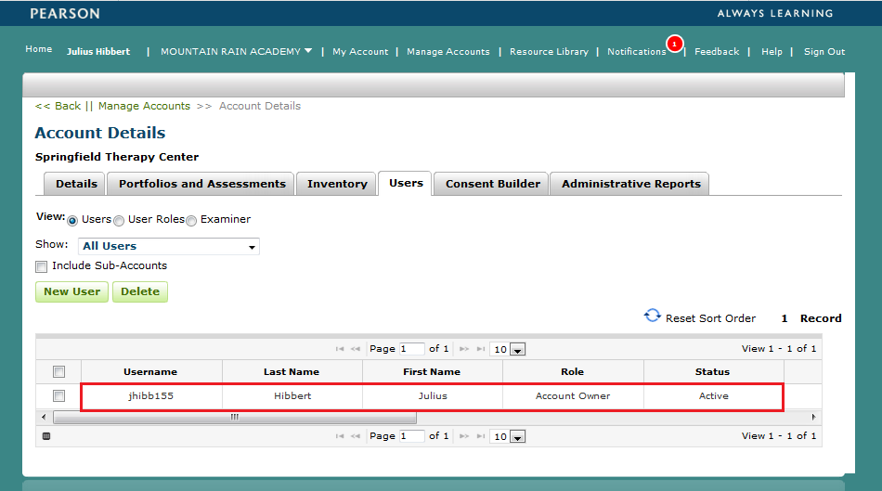
Task: Click last page icon in top pager
Action: pyautogui.click(x=480, y=349)
